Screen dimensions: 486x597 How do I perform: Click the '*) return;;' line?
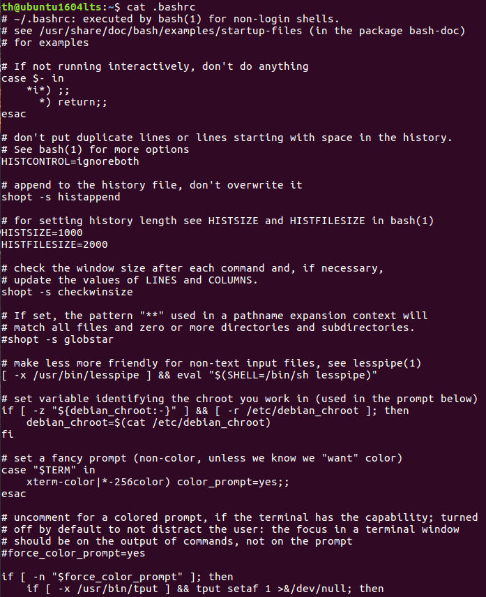(x=73, y=102)
